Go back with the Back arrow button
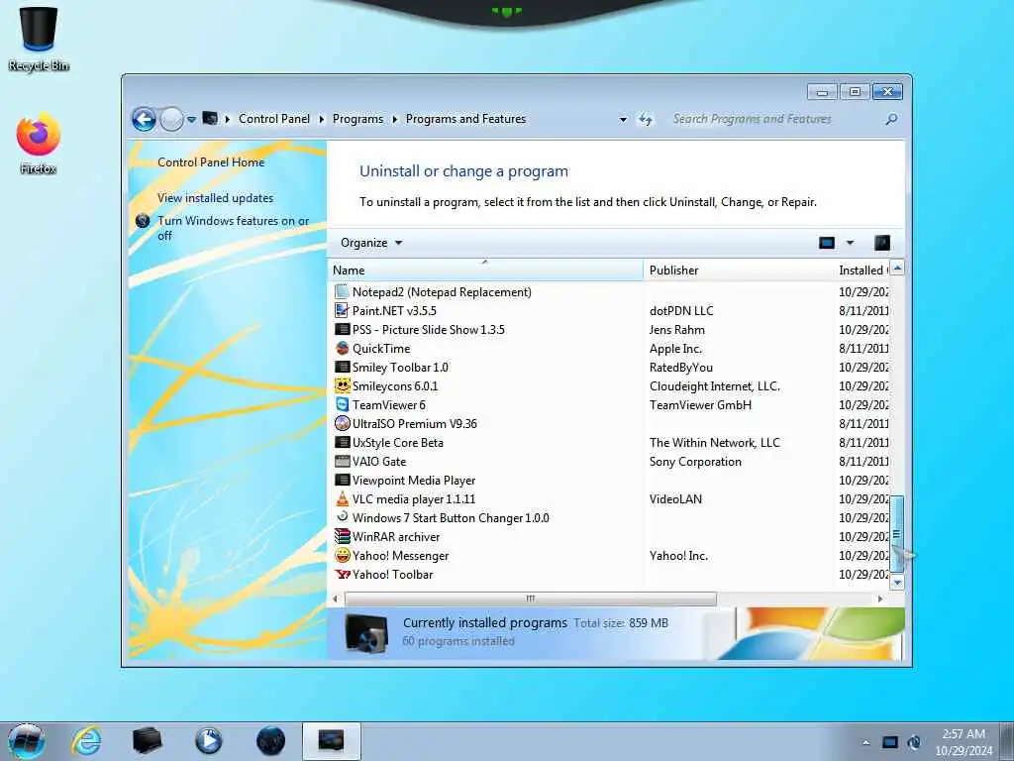1014x761 pixels. point(144,119)
